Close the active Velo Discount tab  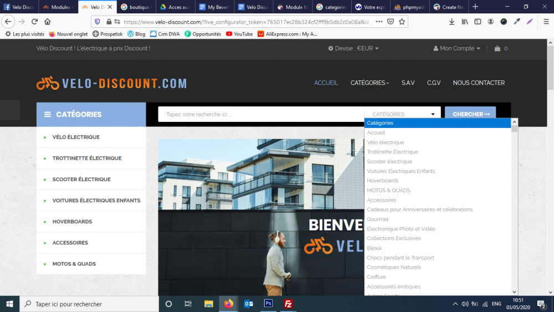tap(110, 7)
